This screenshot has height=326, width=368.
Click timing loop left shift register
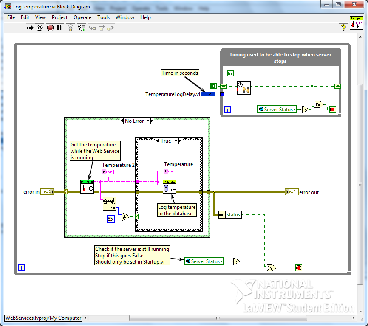(224, 86)
